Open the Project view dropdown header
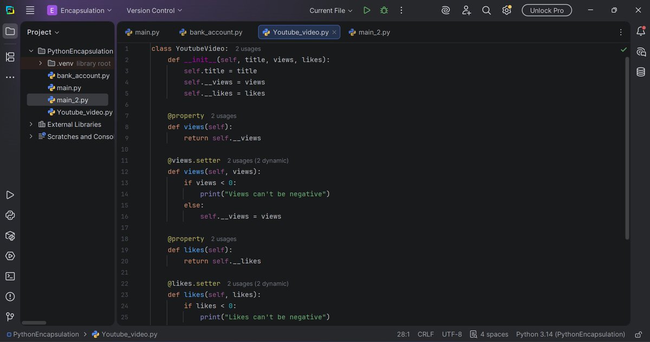Image resolution: width=650 pixels, height=342 pixels. 43,32
